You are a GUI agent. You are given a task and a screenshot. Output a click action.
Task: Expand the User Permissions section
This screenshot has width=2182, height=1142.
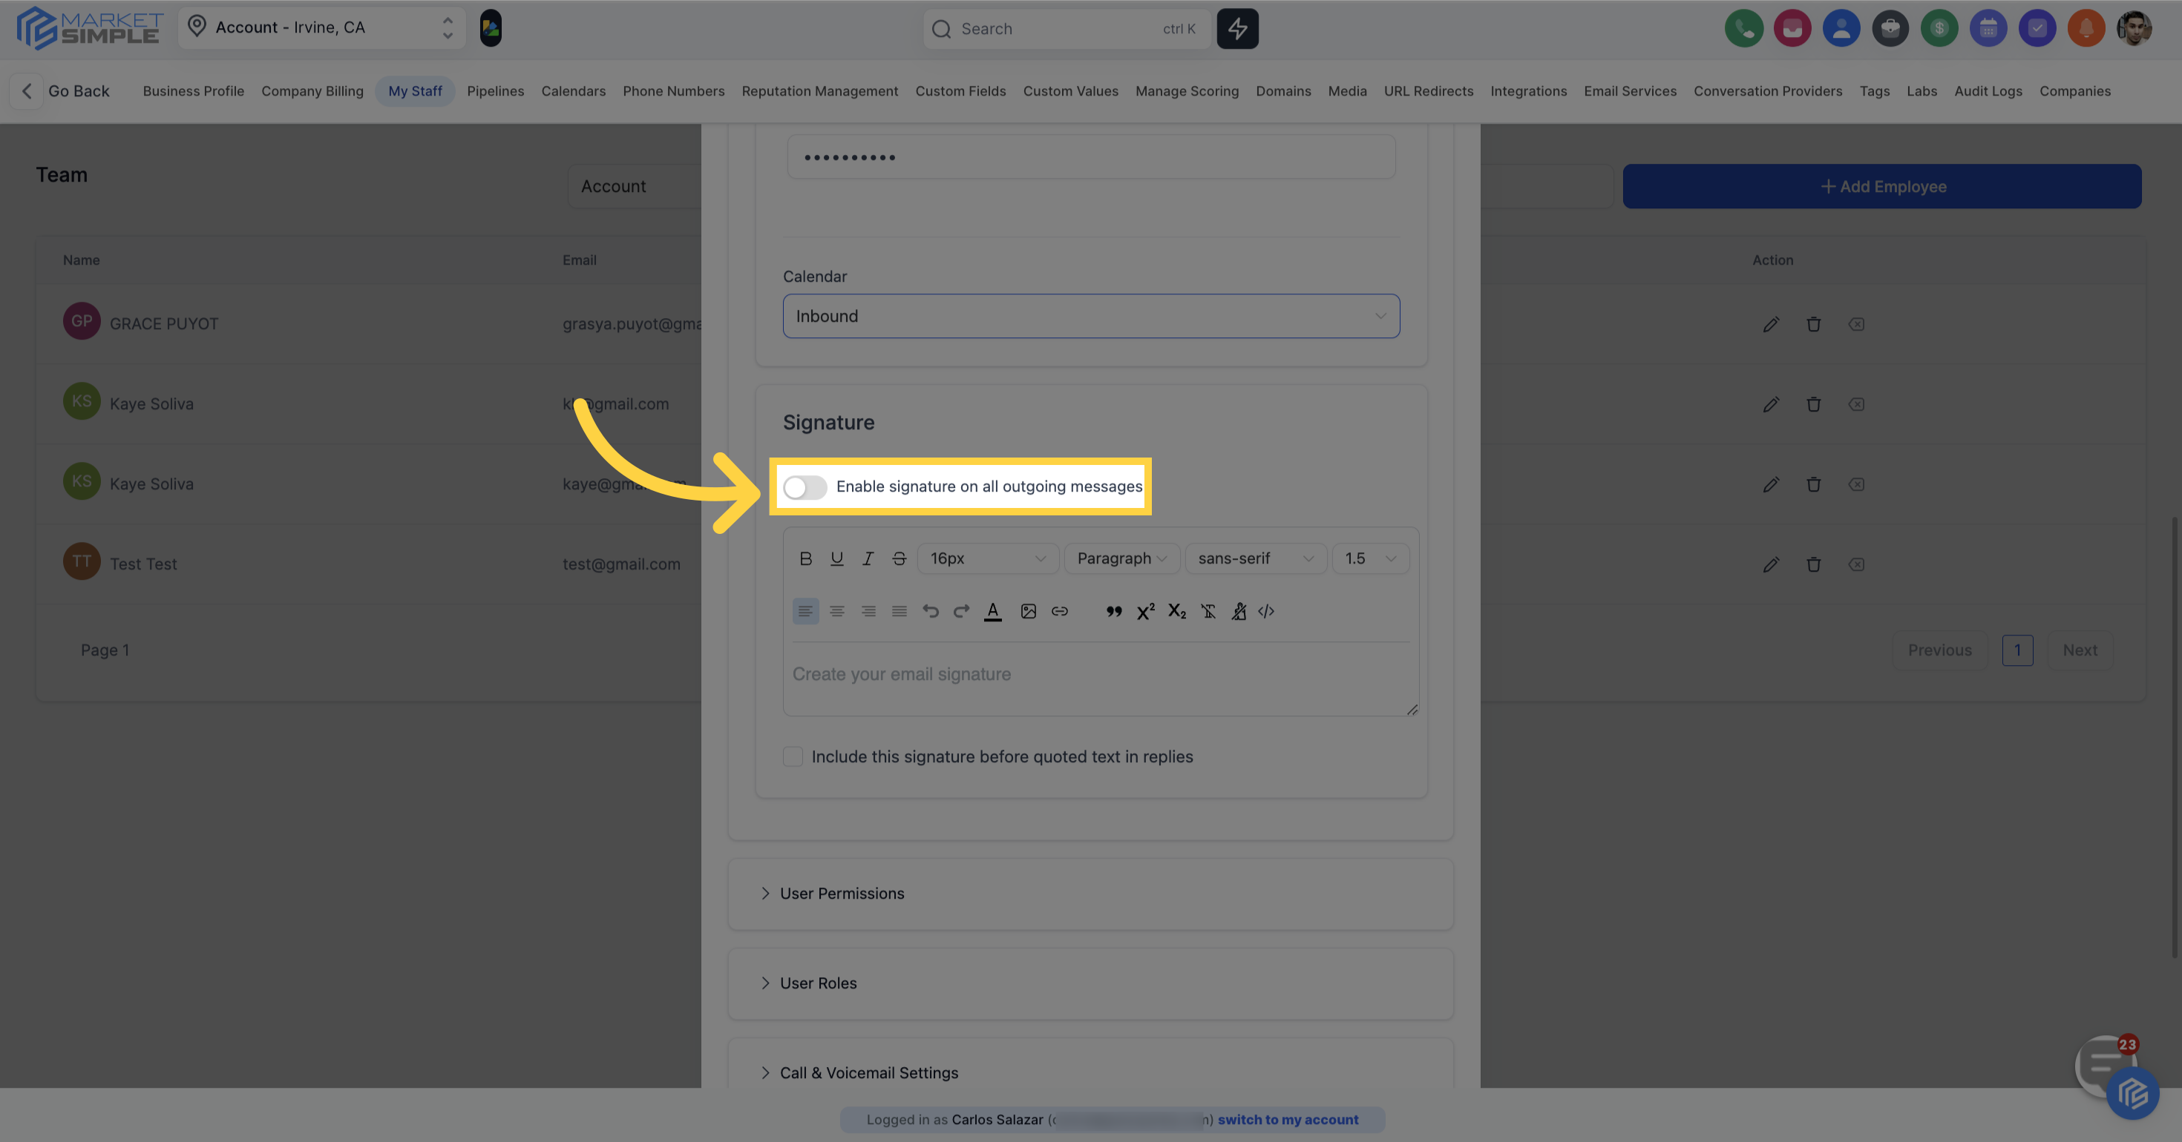pos(841,893)
